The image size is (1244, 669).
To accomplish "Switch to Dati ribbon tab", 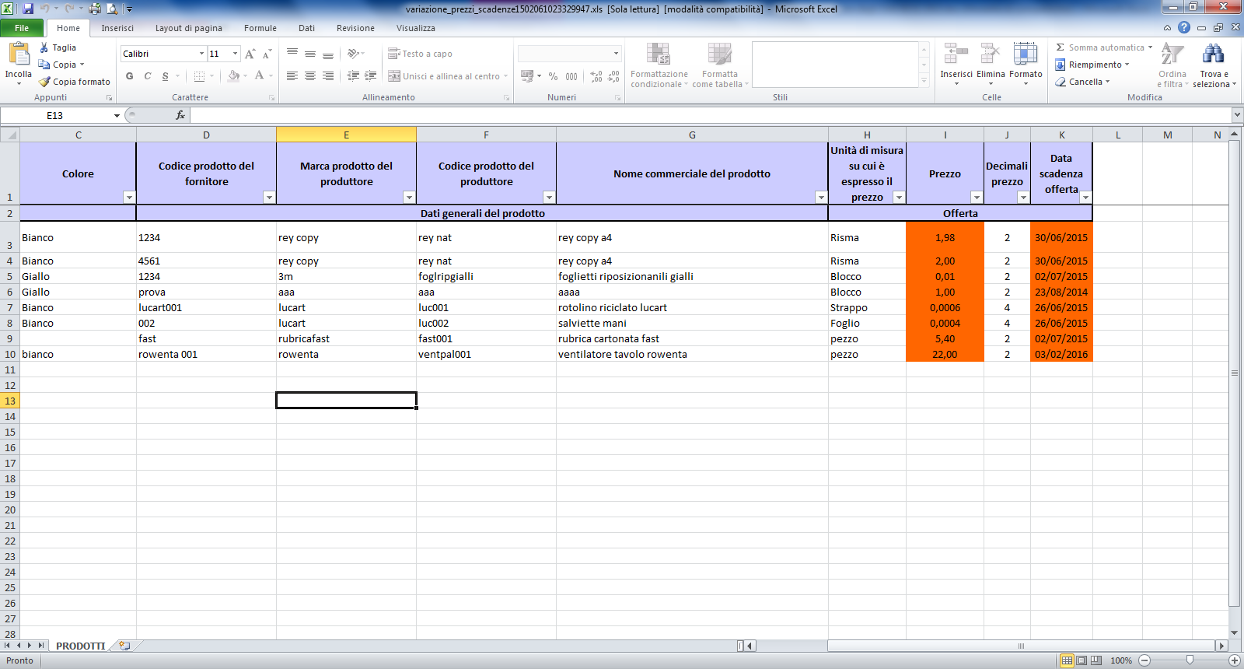I will pyautogui.click(x=307, y=28).
